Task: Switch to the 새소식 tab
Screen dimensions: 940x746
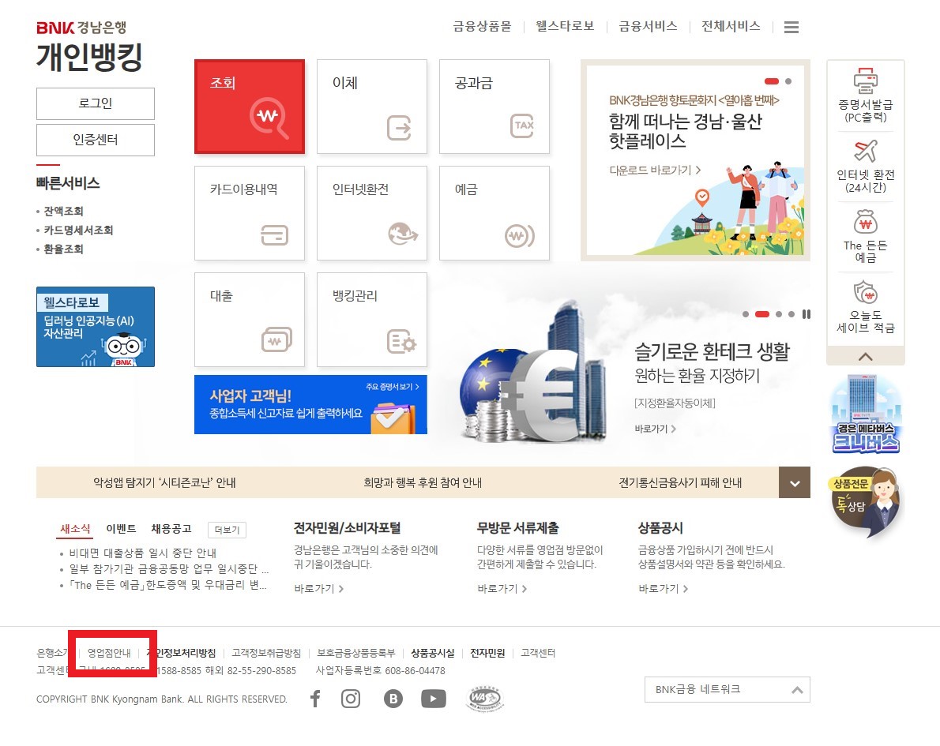Action: [75, 528]
